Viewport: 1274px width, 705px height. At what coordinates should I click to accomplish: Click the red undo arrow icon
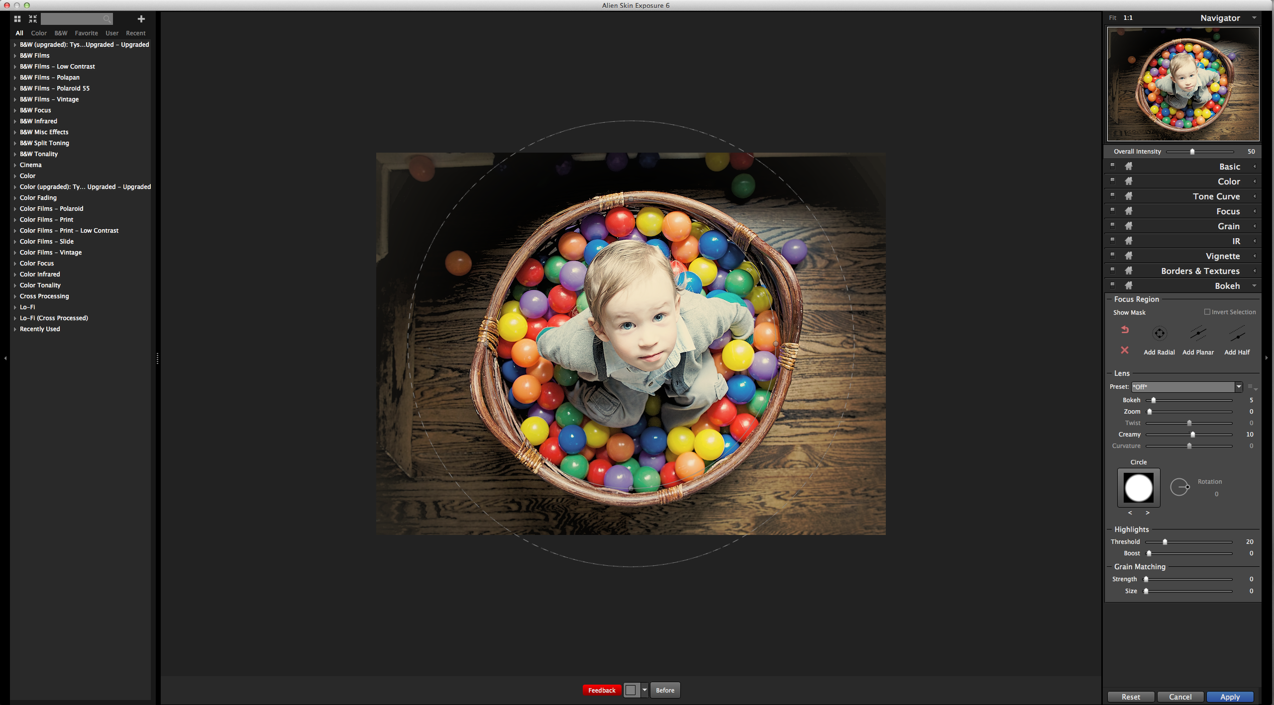(1125, 330)
